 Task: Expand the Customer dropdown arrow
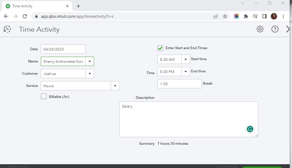(x=90, y=74)
